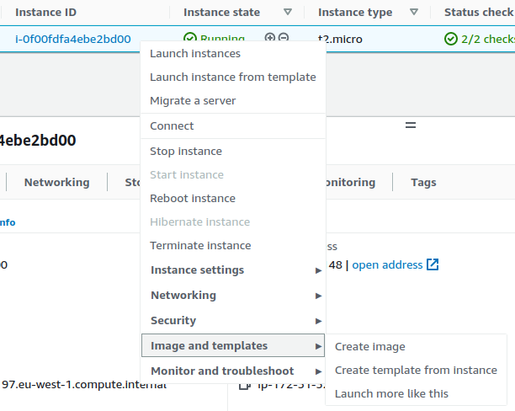
Task: Open the instance ID link i-0f00fdfa4ebe2bd00
Action: [x=73, y=39]
